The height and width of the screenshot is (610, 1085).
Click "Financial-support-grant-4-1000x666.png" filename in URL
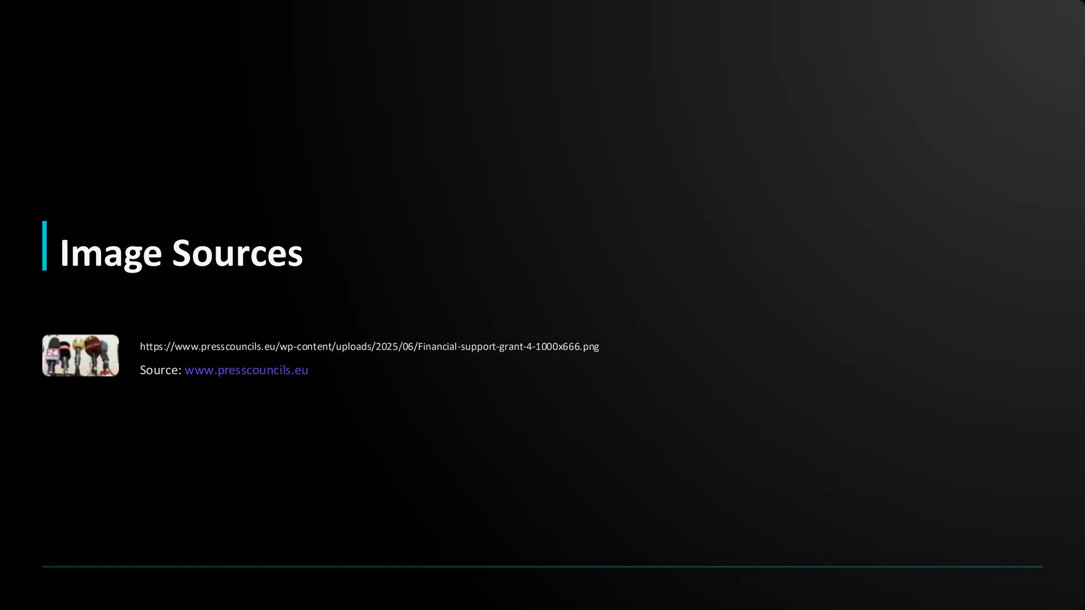pyautogui.click(x=508, y=347)
